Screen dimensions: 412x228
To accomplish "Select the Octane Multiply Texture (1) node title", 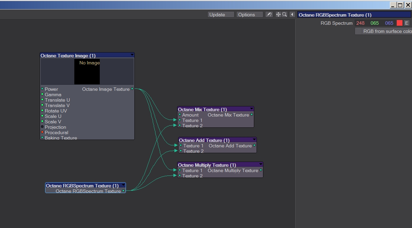I will 207,165.
